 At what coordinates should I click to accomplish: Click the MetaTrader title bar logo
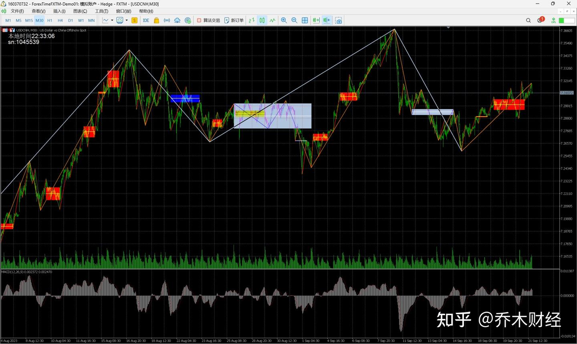pos(4,4)
